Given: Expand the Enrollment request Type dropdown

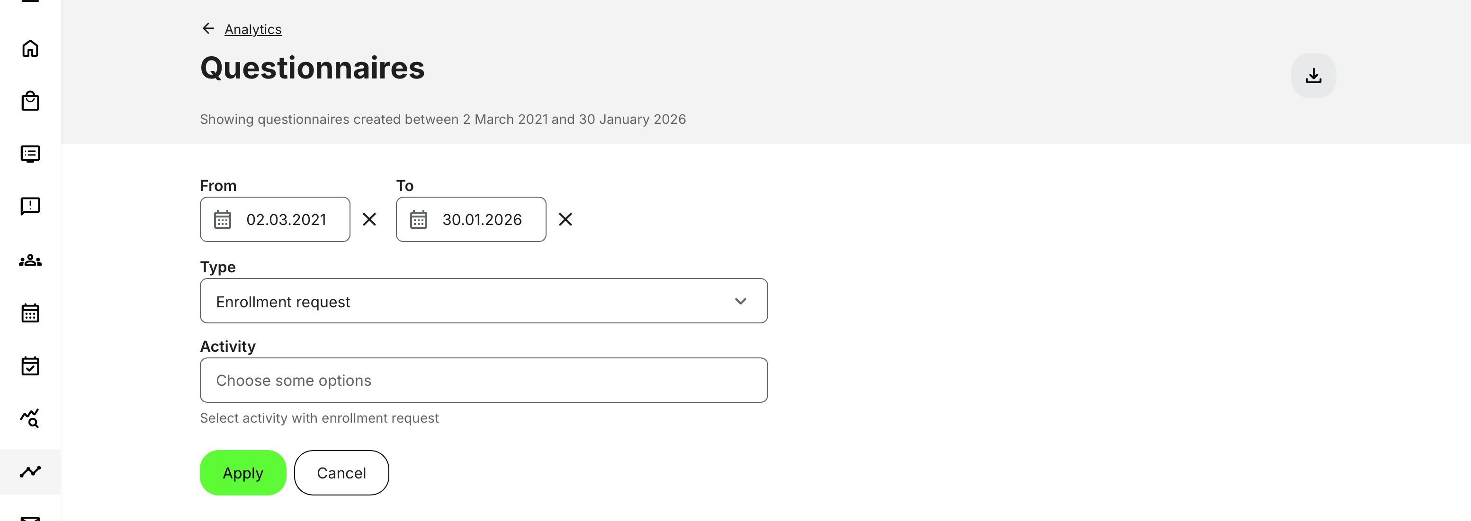Looking at the screenshot, I should pyautogui.click(x=741, y=301).
